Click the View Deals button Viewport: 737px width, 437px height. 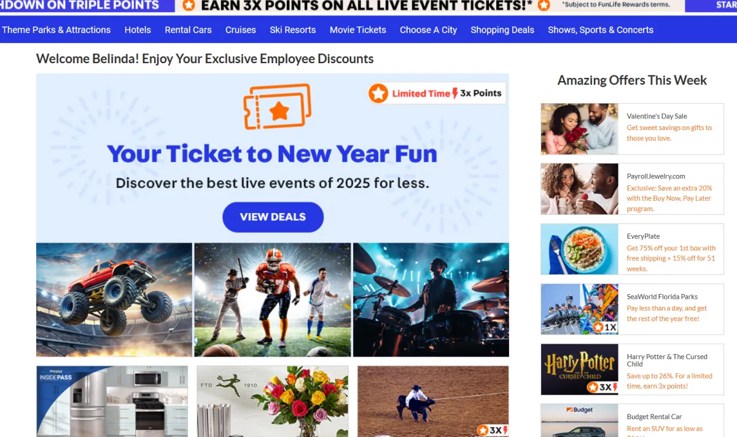click(273, 217)
